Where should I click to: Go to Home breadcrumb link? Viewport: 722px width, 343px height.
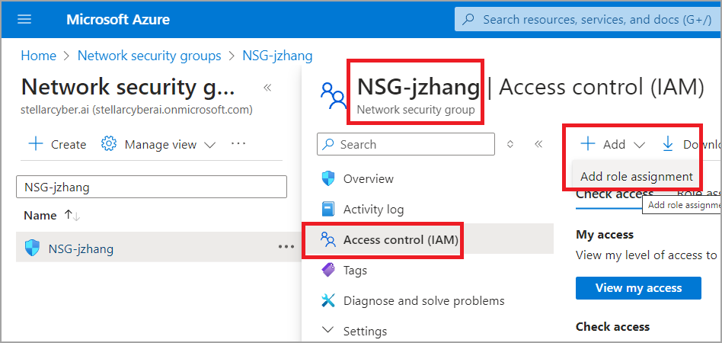coord(38,56)
